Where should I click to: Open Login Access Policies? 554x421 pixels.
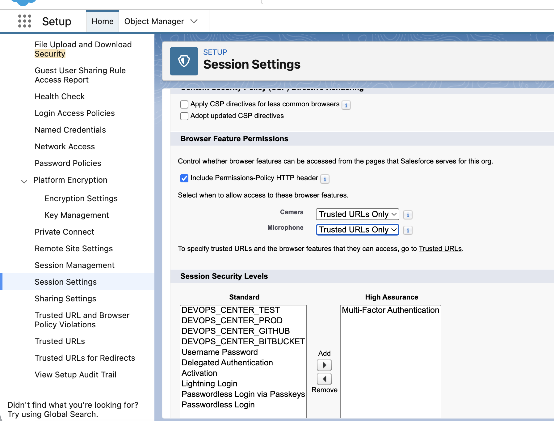pyautogui.click(x=75, y=113)
